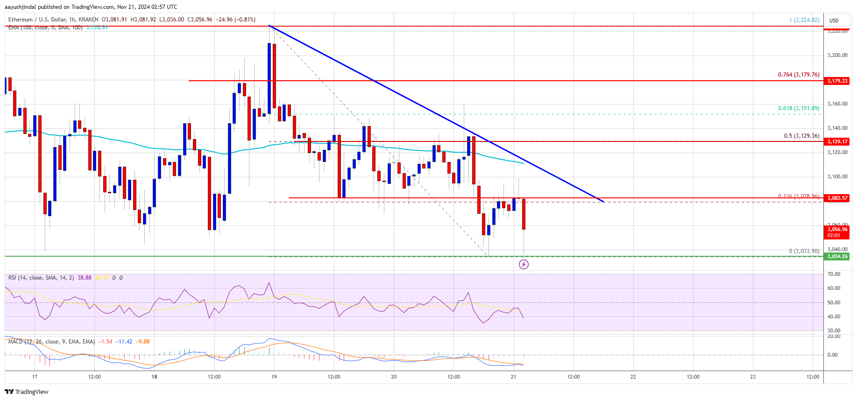Screen dimensions: 857x400
Task: Click the EMA (100, close) indicator legend
Action: pyautogui.click(x=45, y=28)
